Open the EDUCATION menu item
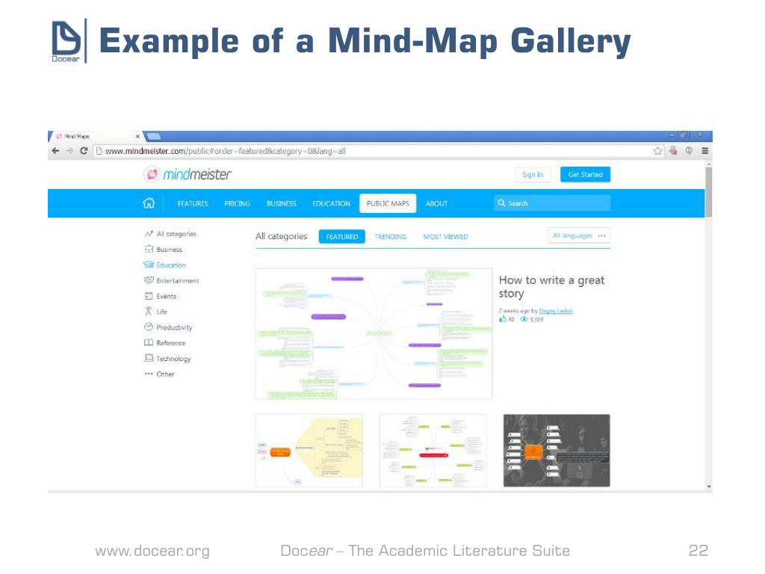The height and width of the screenshot is (574, 765). pyautogui.click(x=331, y=203)
